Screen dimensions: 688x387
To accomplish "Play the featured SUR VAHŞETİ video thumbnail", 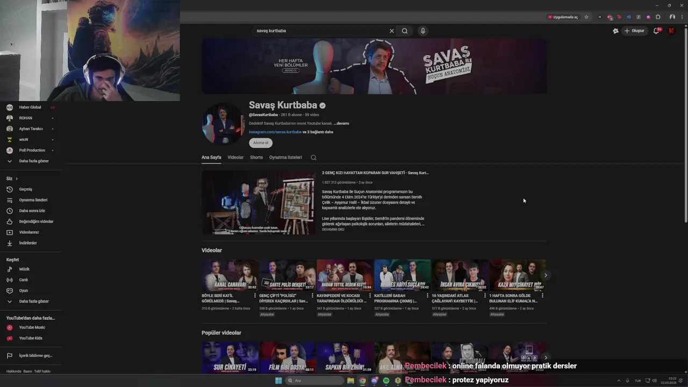I will 259,203.
